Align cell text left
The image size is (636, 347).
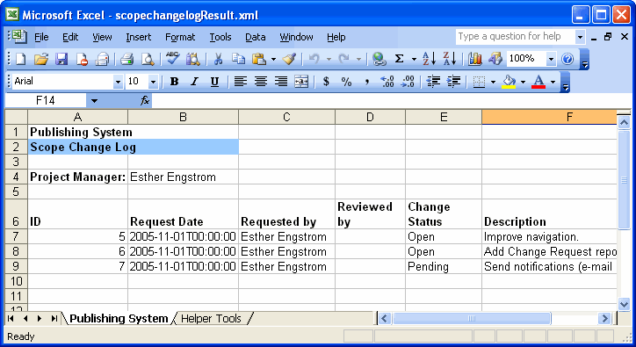[x=240, y=82]
